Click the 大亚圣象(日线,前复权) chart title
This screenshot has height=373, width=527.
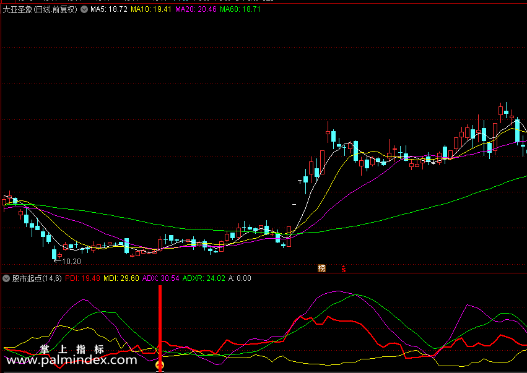[x=40, y=9]
